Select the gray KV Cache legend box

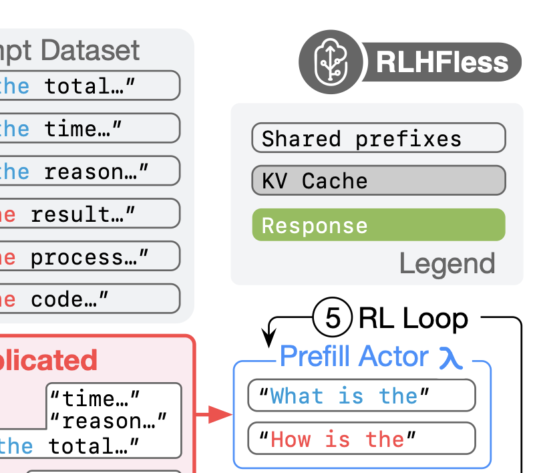pos(378,181)
